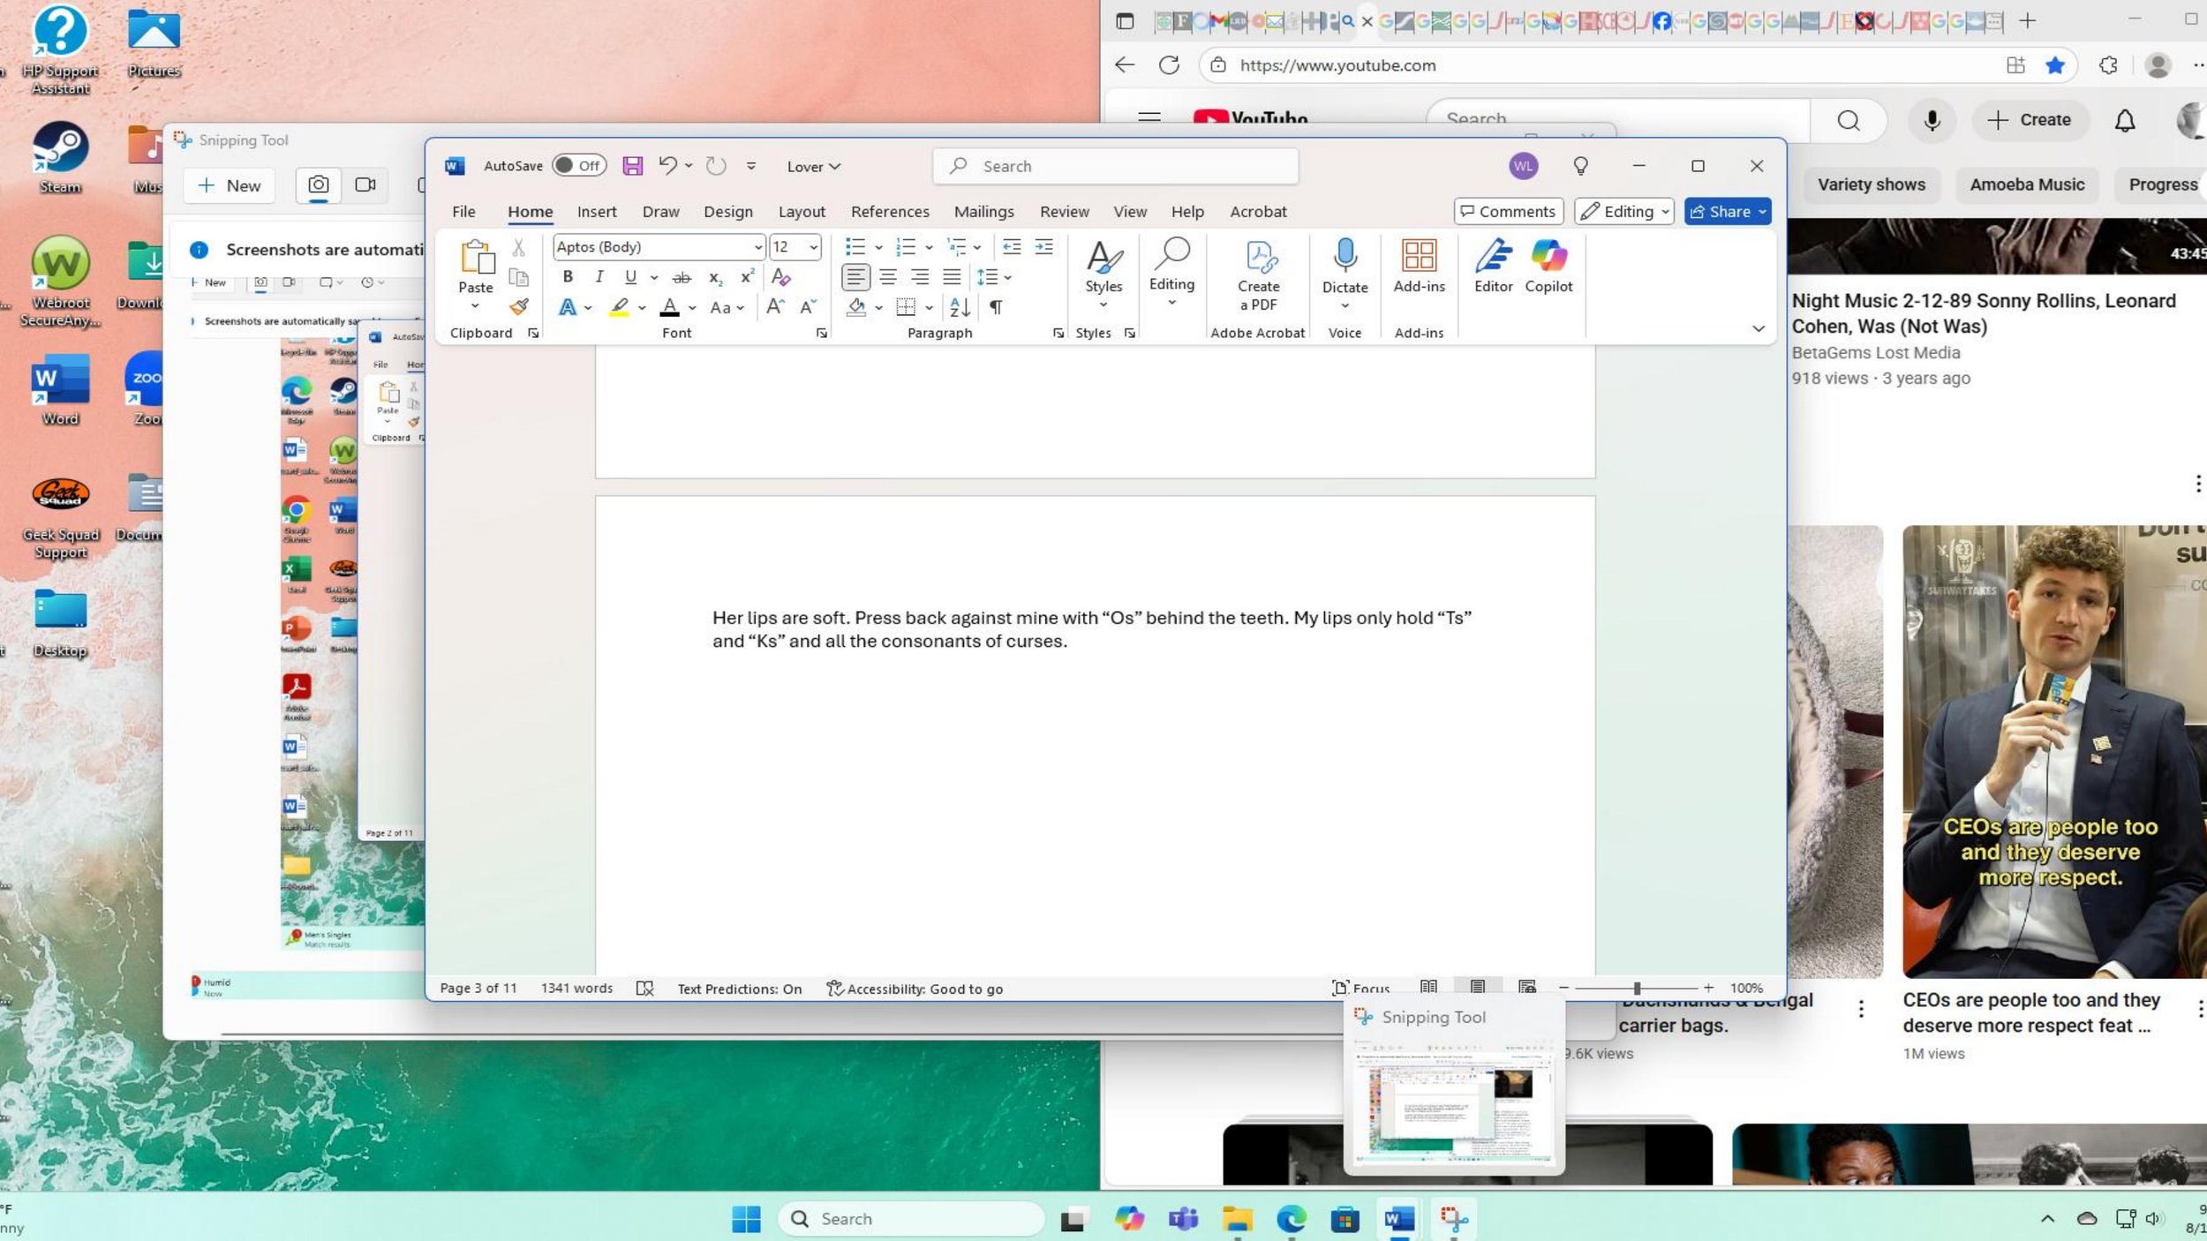Select Print Layout view in status bar
The image size is (2207, 1241).
1478,988
